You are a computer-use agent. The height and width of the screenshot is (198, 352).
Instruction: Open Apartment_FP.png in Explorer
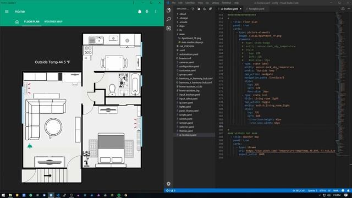coord(191,38)
